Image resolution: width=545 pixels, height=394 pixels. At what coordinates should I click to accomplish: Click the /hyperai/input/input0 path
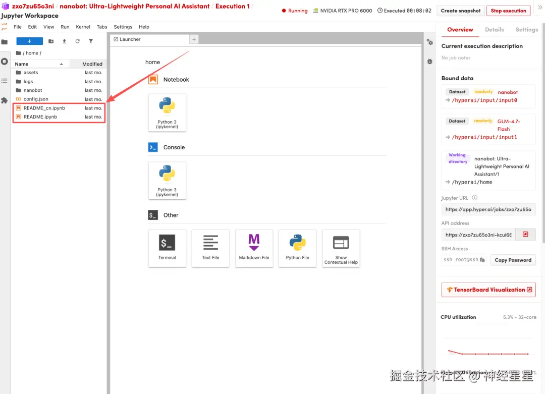coord(484,100)
